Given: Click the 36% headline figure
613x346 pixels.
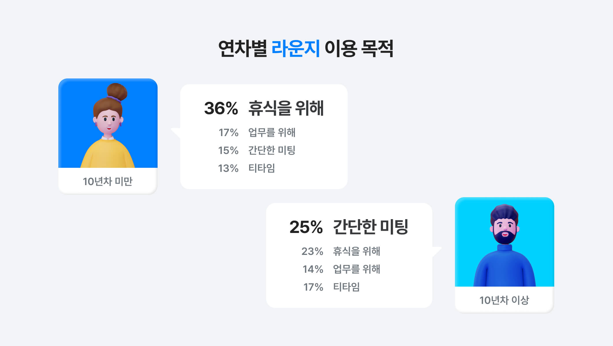Looking at the screenshot, I should tap(221, 108).
